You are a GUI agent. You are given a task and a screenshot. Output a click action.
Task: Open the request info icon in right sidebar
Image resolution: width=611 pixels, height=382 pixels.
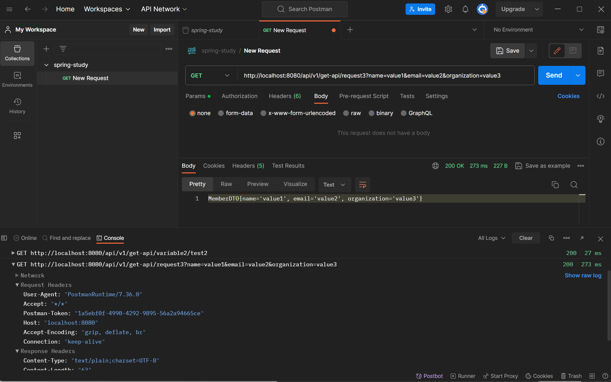tap(600, 142)
